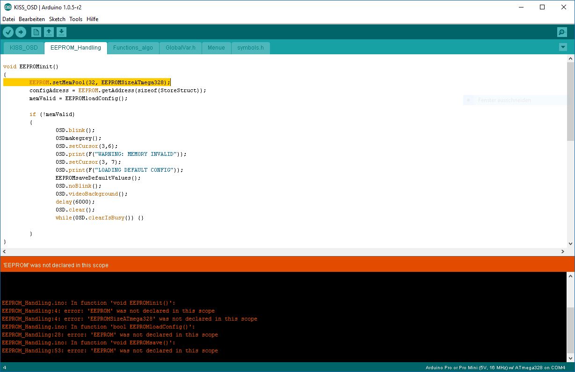Screen dimensions: 575x372
Task: Switch to the Functions_algo tab
Action: coord(133,48)
